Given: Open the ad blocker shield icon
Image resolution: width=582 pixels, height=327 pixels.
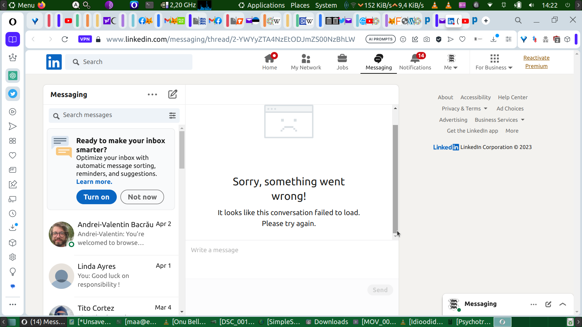Looking at the screenshot, I should point(439,39).
